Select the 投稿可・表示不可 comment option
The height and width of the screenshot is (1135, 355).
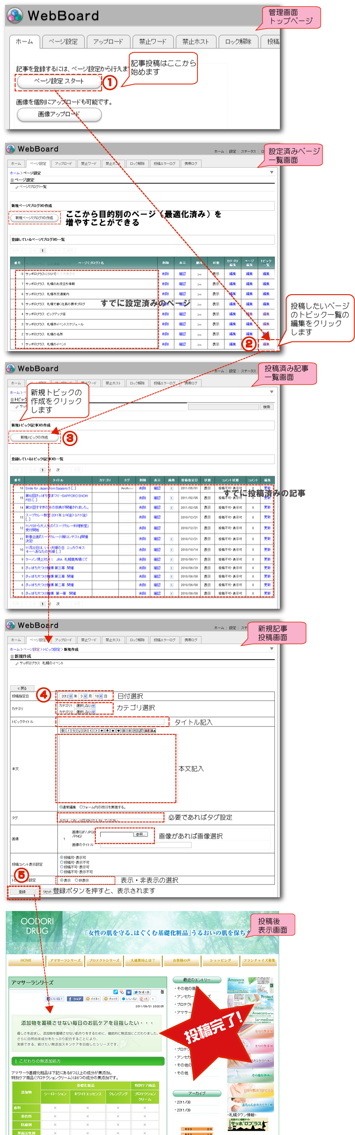(x=62, y=862)
